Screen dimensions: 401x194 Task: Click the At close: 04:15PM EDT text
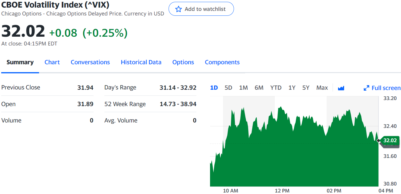pyautogui.click(x=29, y=44)
